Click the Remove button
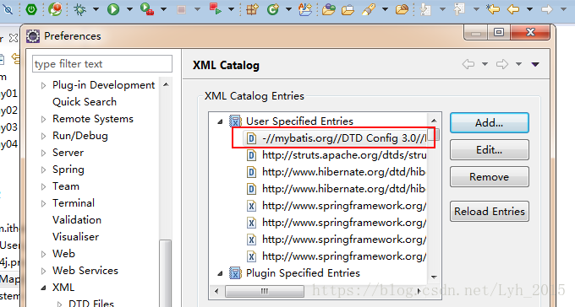 pyautogui.click(x=490, y=177)
